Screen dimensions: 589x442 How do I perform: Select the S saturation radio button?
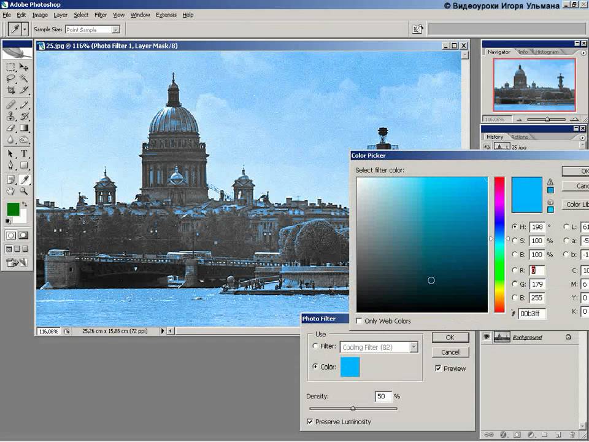[x=515, y=241]
